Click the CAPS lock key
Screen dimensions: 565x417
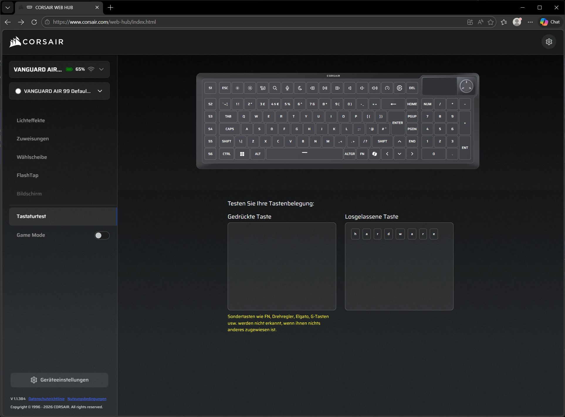(230, 129)
